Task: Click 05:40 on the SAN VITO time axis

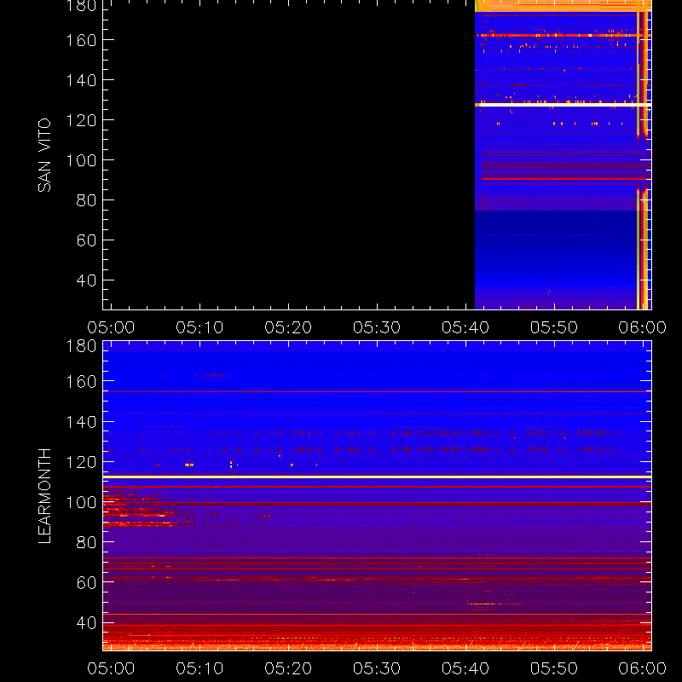Action: 465,327
